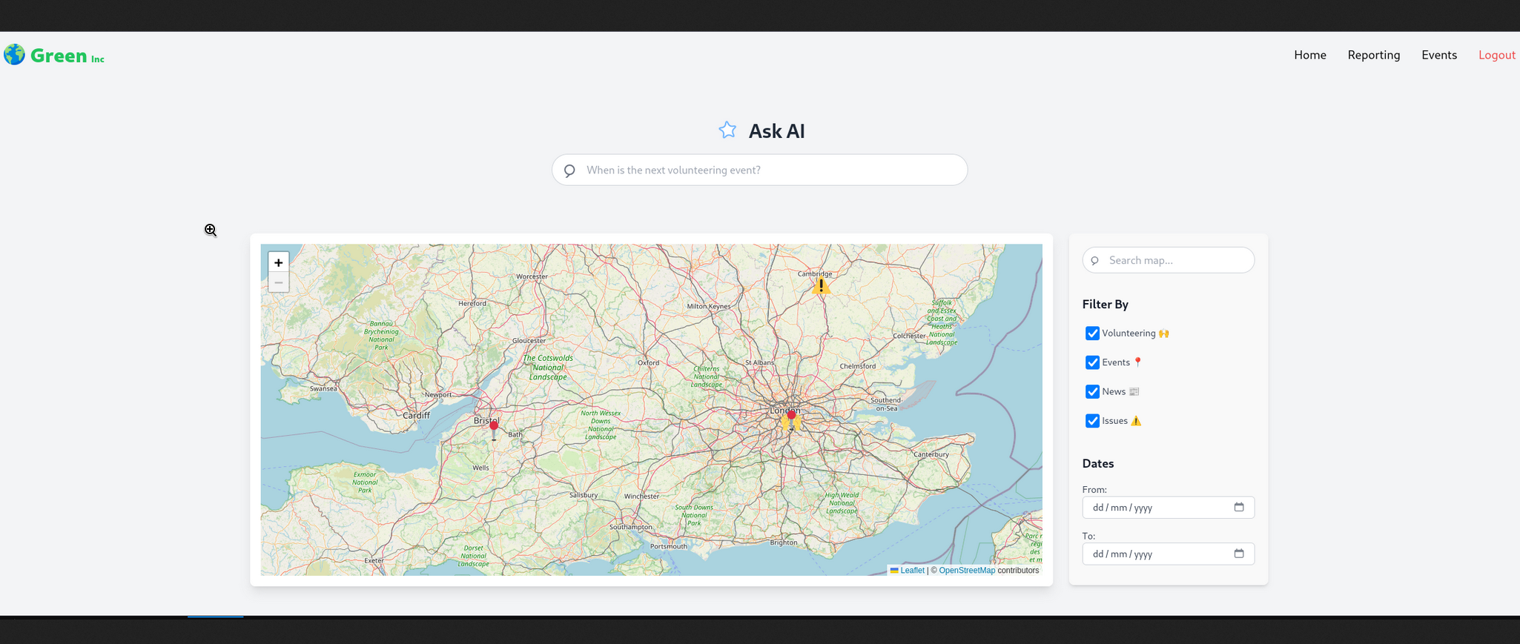Go to the Home page
The image size is (1520, 644).
pos(1309,55)
